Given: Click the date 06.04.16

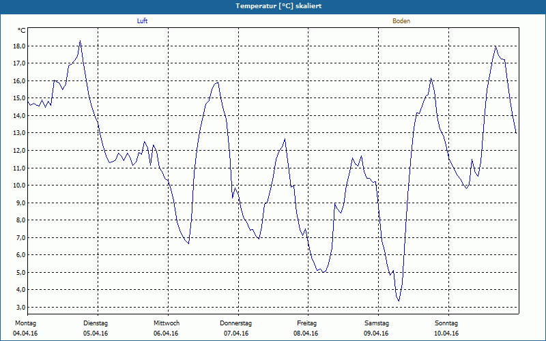Looking at the screenshot, I should tap(166, 333).
